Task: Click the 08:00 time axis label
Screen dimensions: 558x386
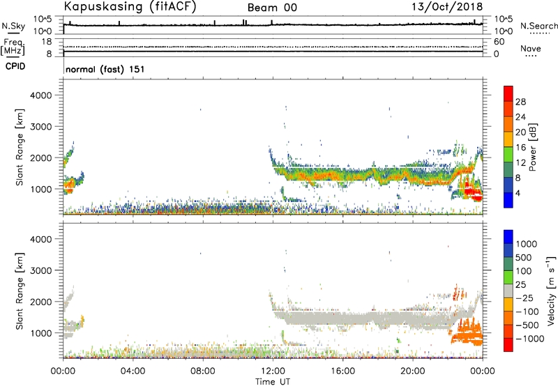Action: 203,371
